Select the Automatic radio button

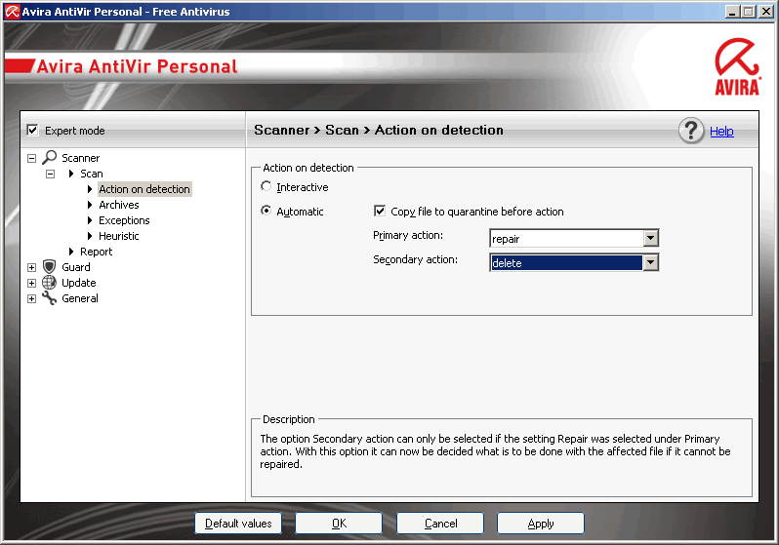[266, 212]
